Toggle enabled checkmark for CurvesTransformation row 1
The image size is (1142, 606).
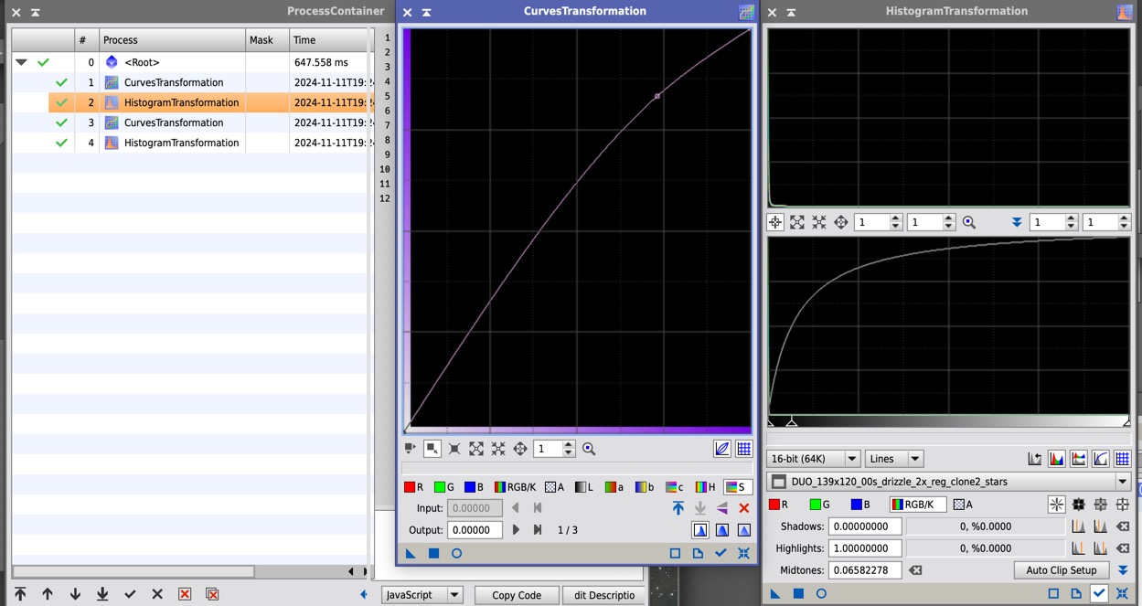[x=61, y=82]
